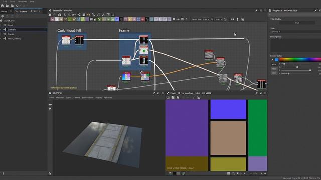Click the 2D View info icon
The width and height of the screenshot is (321, 180).
coord(194,98)
